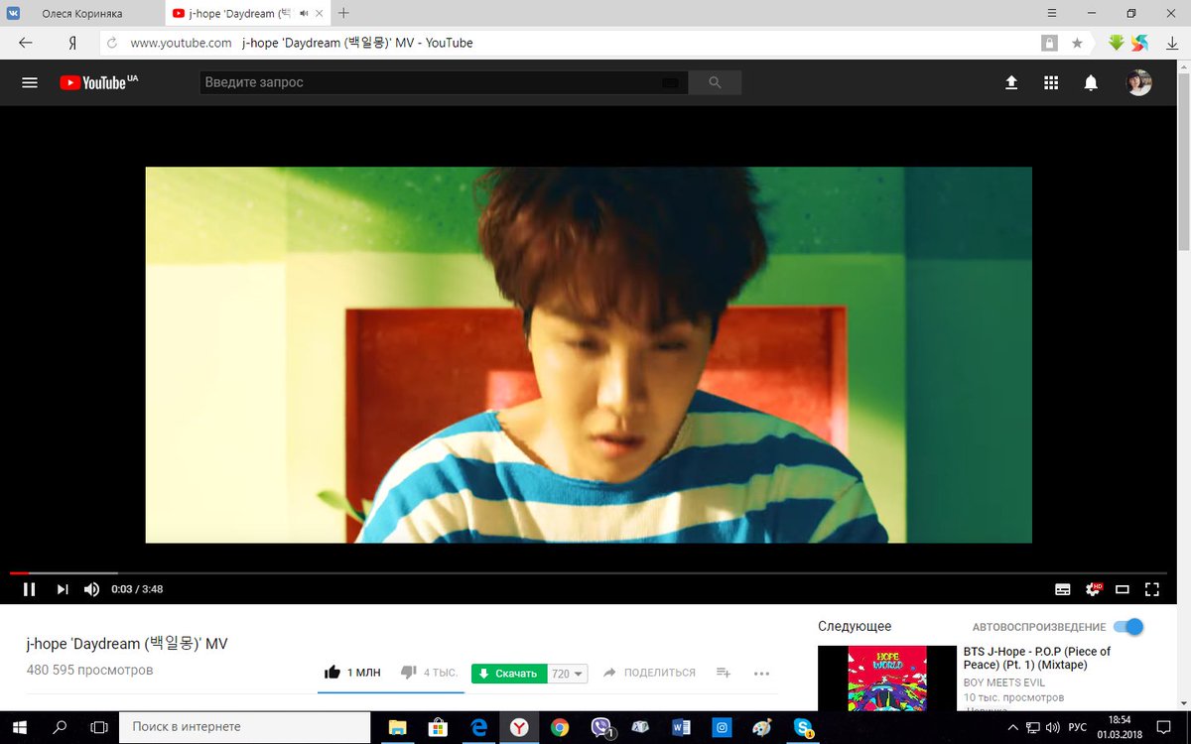The image size is (1191, 744).
Task: Focus the YouTube search field
Action: [x=444, y=82]
